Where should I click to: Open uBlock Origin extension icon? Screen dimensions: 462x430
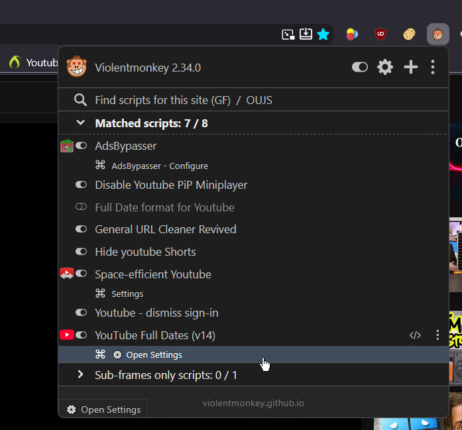click(x=380, y=34)
